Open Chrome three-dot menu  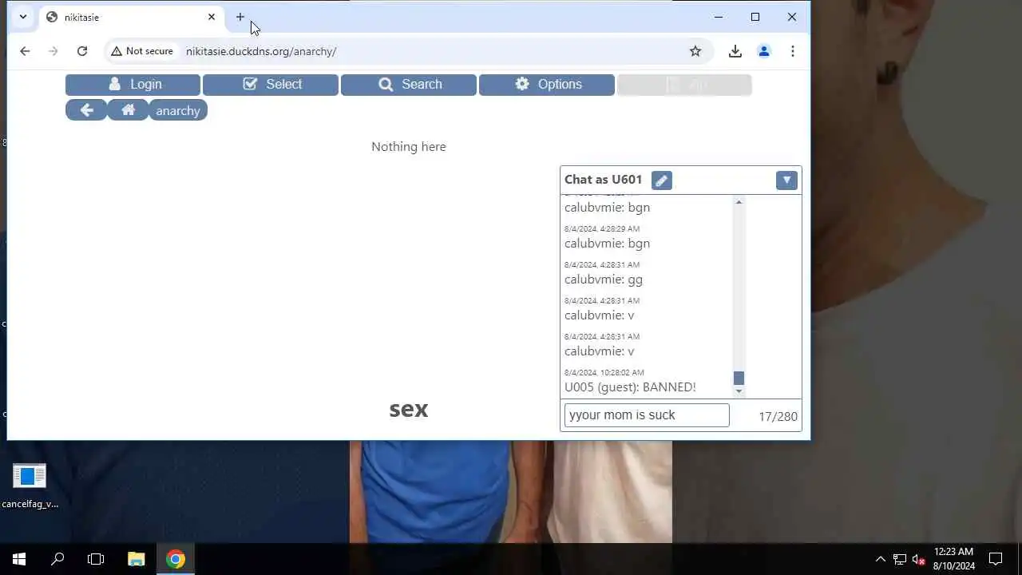(x=793, y=51)
